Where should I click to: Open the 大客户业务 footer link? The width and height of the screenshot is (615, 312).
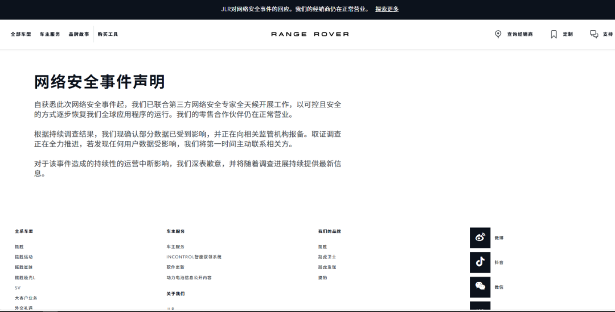[x=26, y=298]
